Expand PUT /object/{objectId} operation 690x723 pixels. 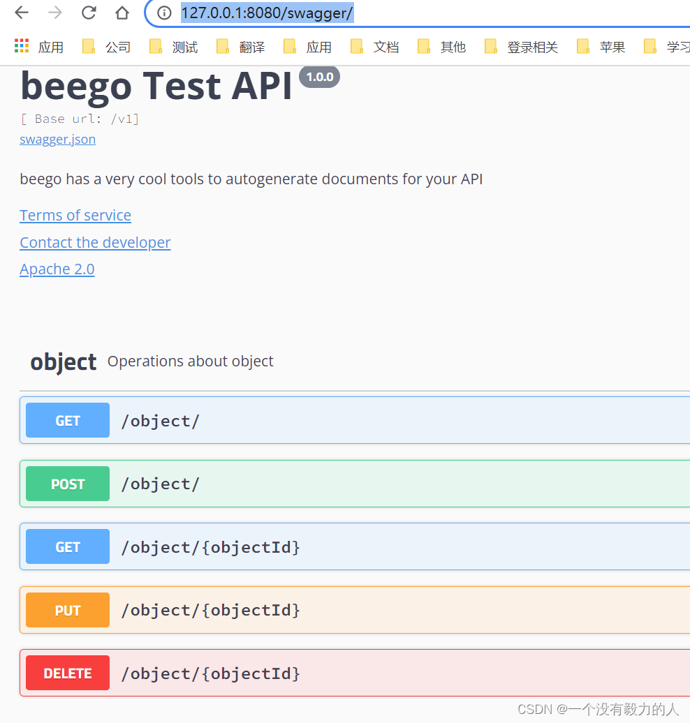click(355, 610)
